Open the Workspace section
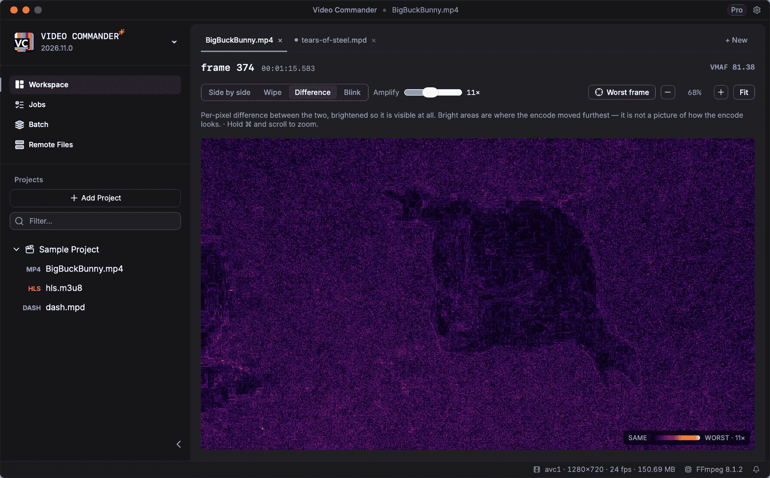770x478 pixels. (95, 85)
